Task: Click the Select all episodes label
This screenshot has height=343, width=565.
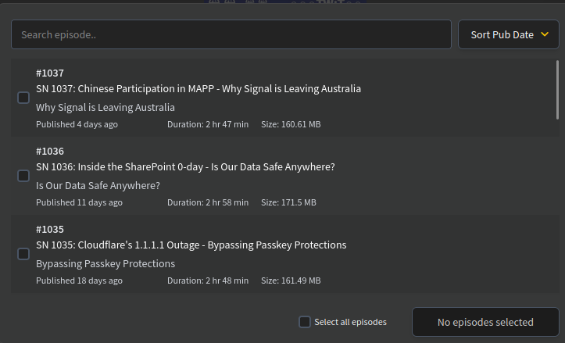Action: coord(351,322)
